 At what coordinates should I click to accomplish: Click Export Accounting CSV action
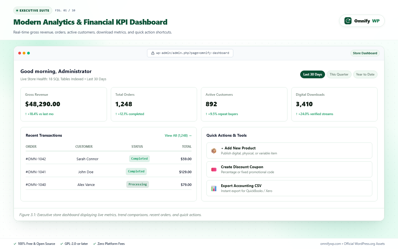coord(289,188)
